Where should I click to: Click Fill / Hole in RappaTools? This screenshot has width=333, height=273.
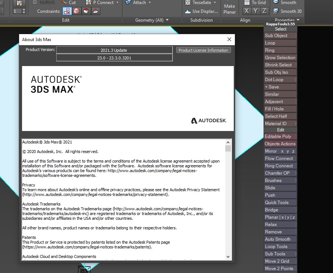tap(280, 109)
